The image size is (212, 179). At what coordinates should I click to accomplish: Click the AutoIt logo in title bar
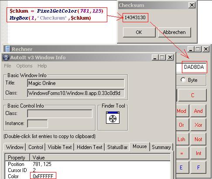tap(6, 57)
